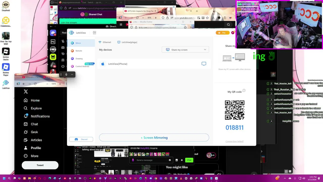Open the YouTube hamburger menu

[121, 25]
